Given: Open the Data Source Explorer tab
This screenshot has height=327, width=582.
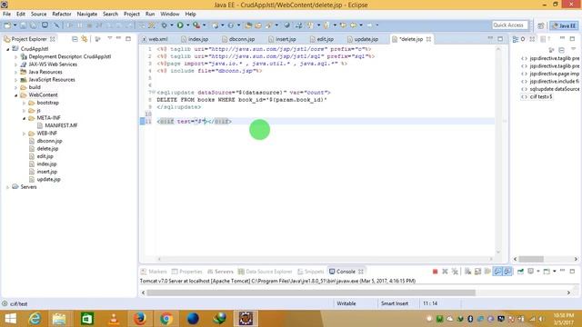Looking at the screenshot, I should click(265, 272).
